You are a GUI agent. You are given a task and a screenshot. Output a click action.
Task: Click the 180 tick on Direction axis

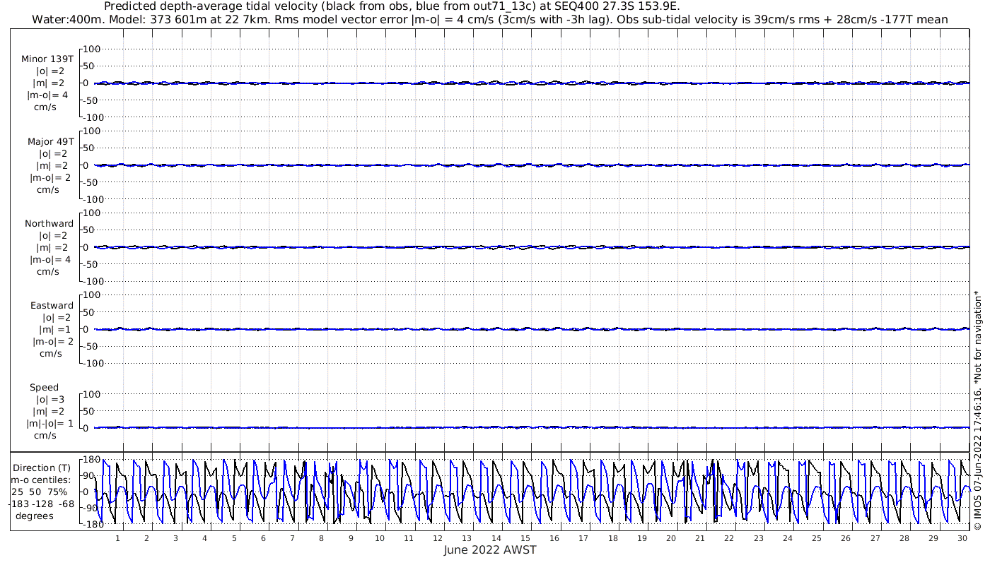[x=91, y=460]
